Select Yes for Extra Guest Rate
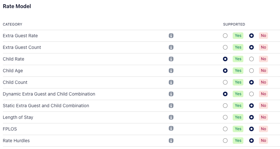This screenshot has height=149, width=280. coord(225,36)
